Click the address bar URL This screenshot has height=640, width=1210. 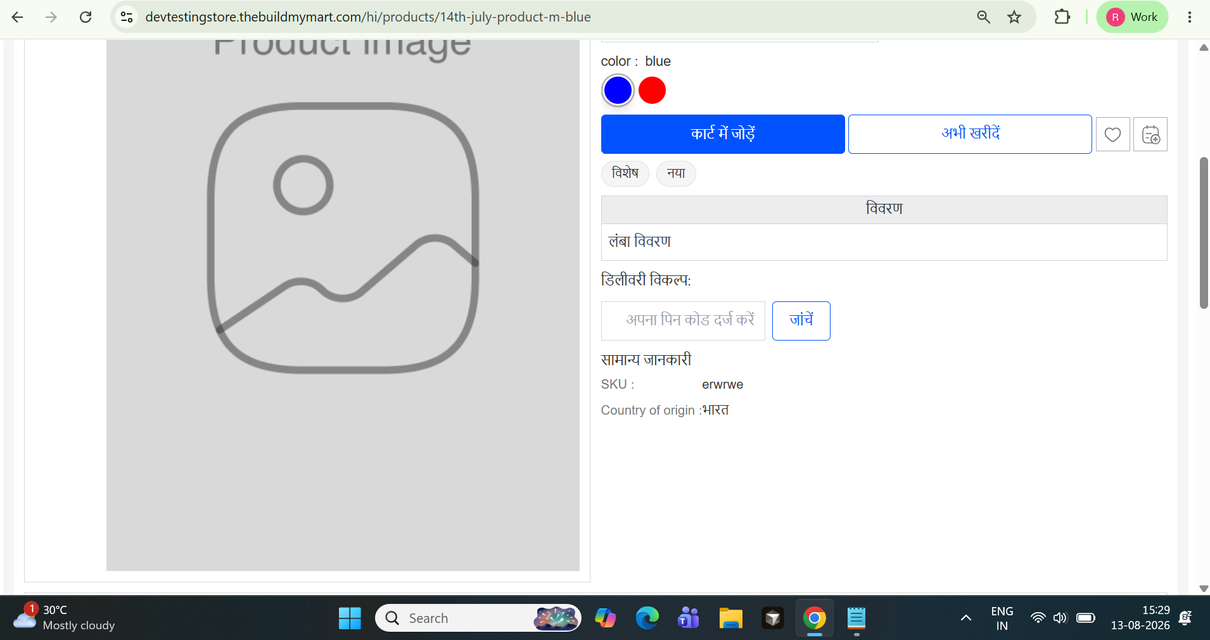coord(368,17)
